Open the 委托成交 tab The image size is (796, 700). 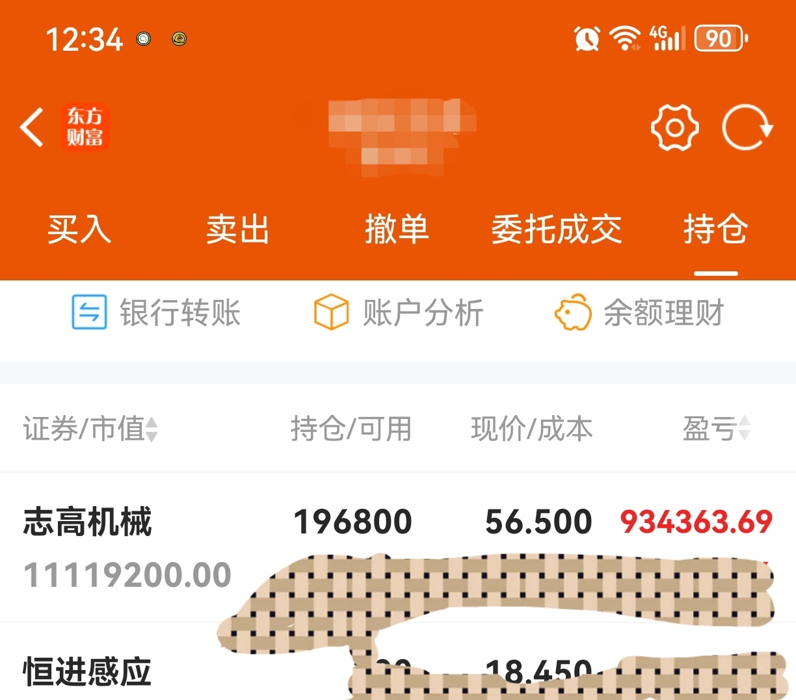(557, 229)
